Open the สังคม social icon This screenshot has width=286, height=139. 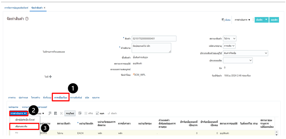[x=226, y=20]
